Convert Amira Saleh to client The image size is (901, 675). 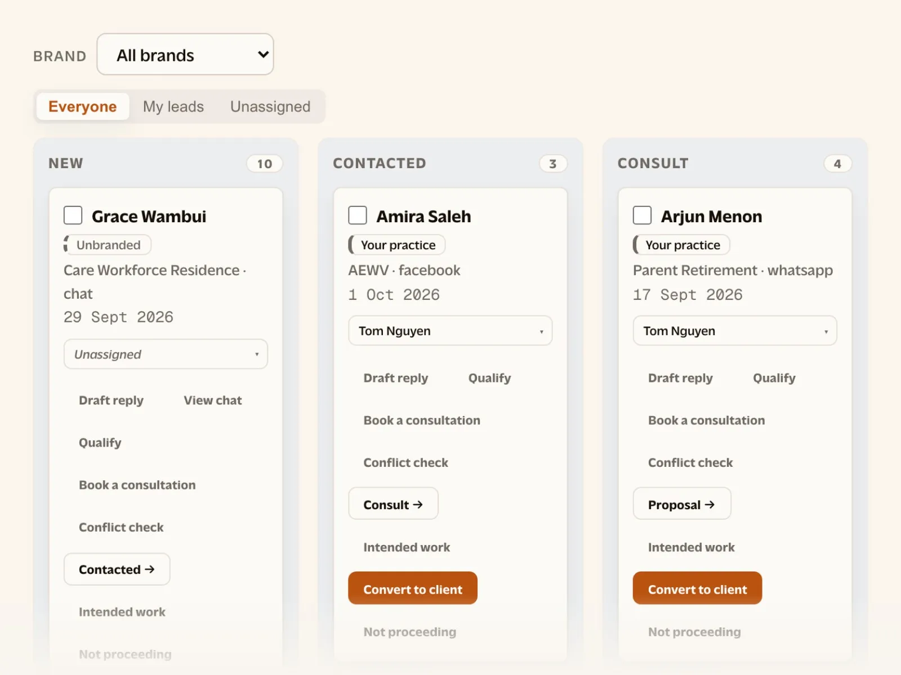point(413,588)
